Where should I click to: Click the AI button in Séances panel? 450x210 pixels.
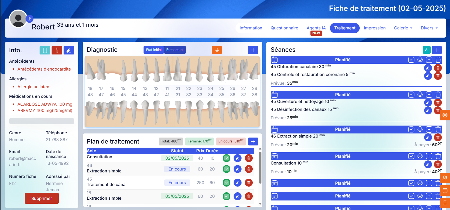427,50
